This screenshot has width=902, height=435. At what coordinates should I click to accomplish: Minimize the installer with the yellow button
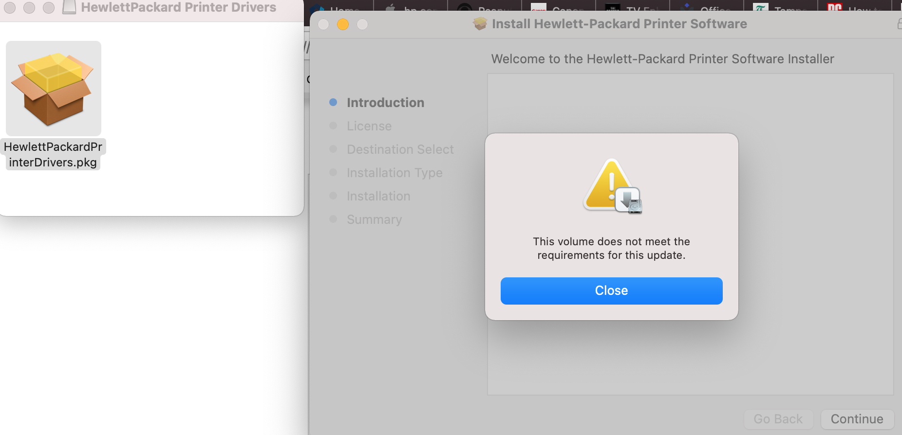click(x=343, y=24)
